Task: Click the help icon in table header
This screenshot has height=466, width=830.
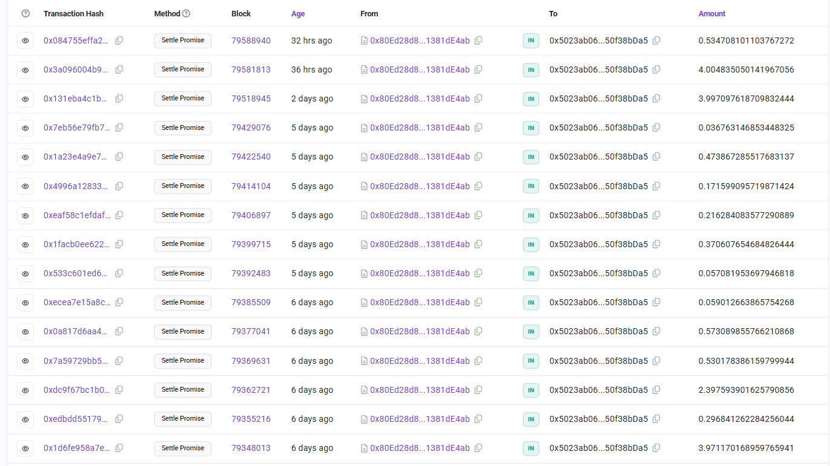Action: 25,13
